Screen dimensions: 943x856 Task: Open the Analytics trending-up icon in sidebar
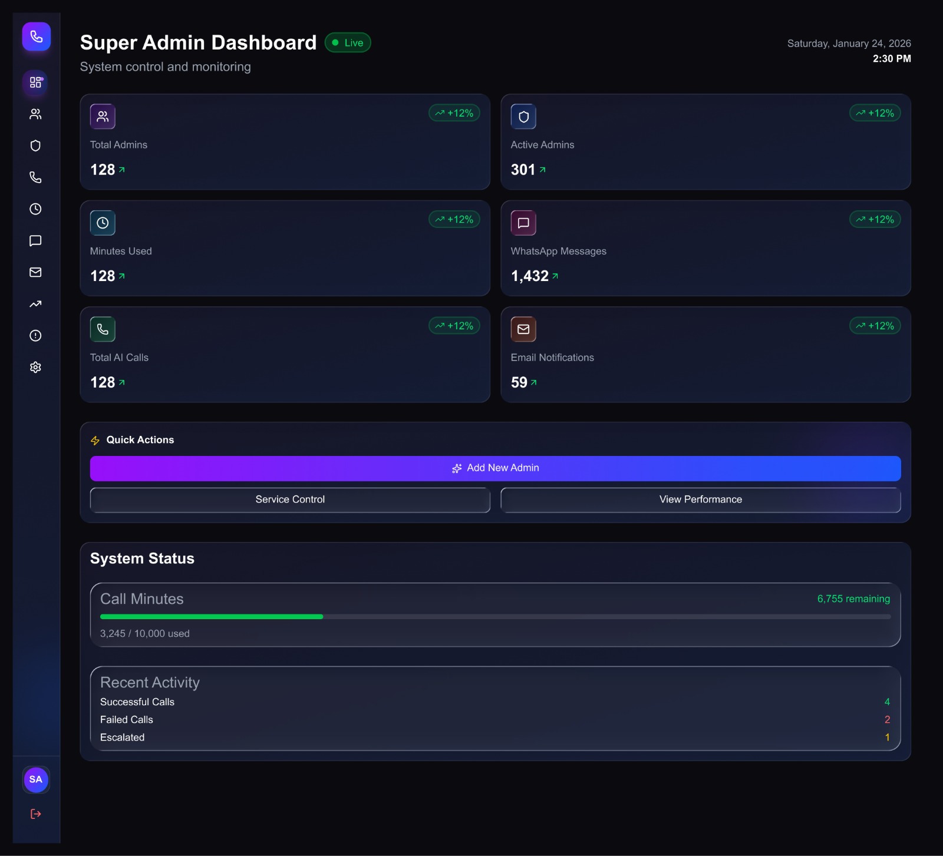tap(35, 303)
